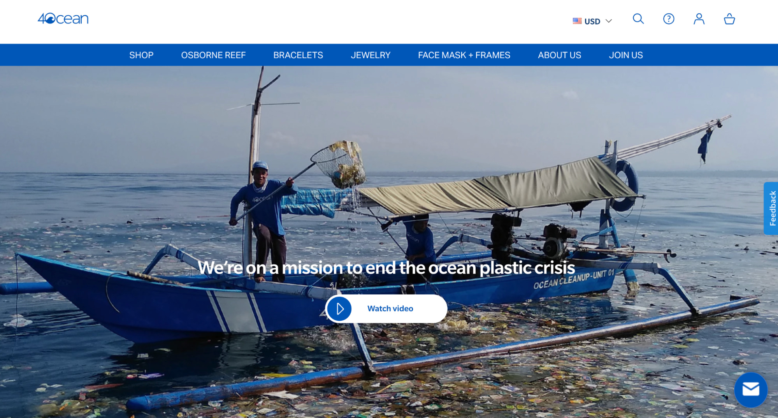Click the US flag icon
The height and width of the screenshot is (418, 778).
577,21
